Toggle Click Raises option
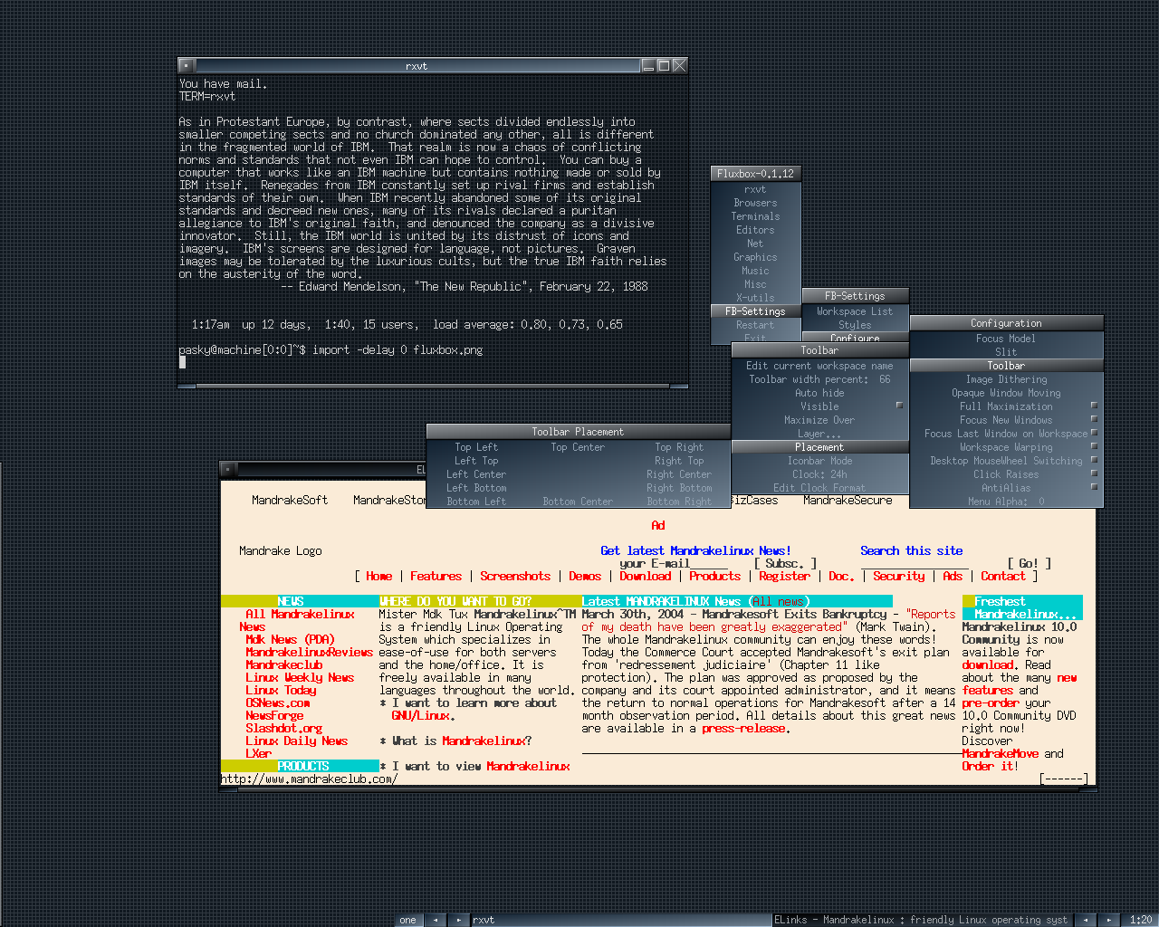Viewport: 1159px width, 927px height. [1006, 474]
